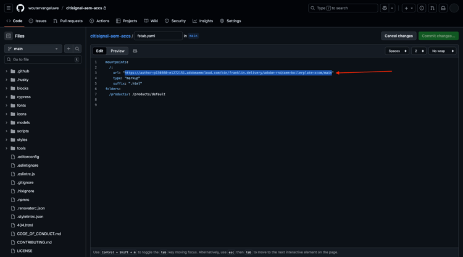Open the .renovaterc.json file
Screen dimensions: 463x257
pos(31,208)
